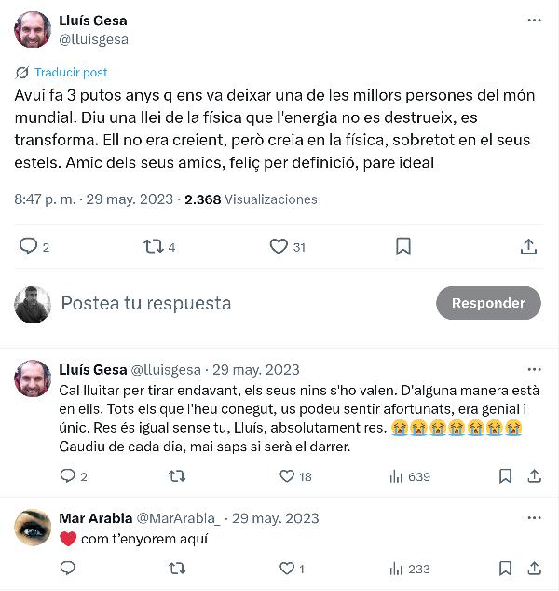559x591 pixels.
Task: Like Lluís Gesa's reply with 18 likes
Action: tap(288, 476)
